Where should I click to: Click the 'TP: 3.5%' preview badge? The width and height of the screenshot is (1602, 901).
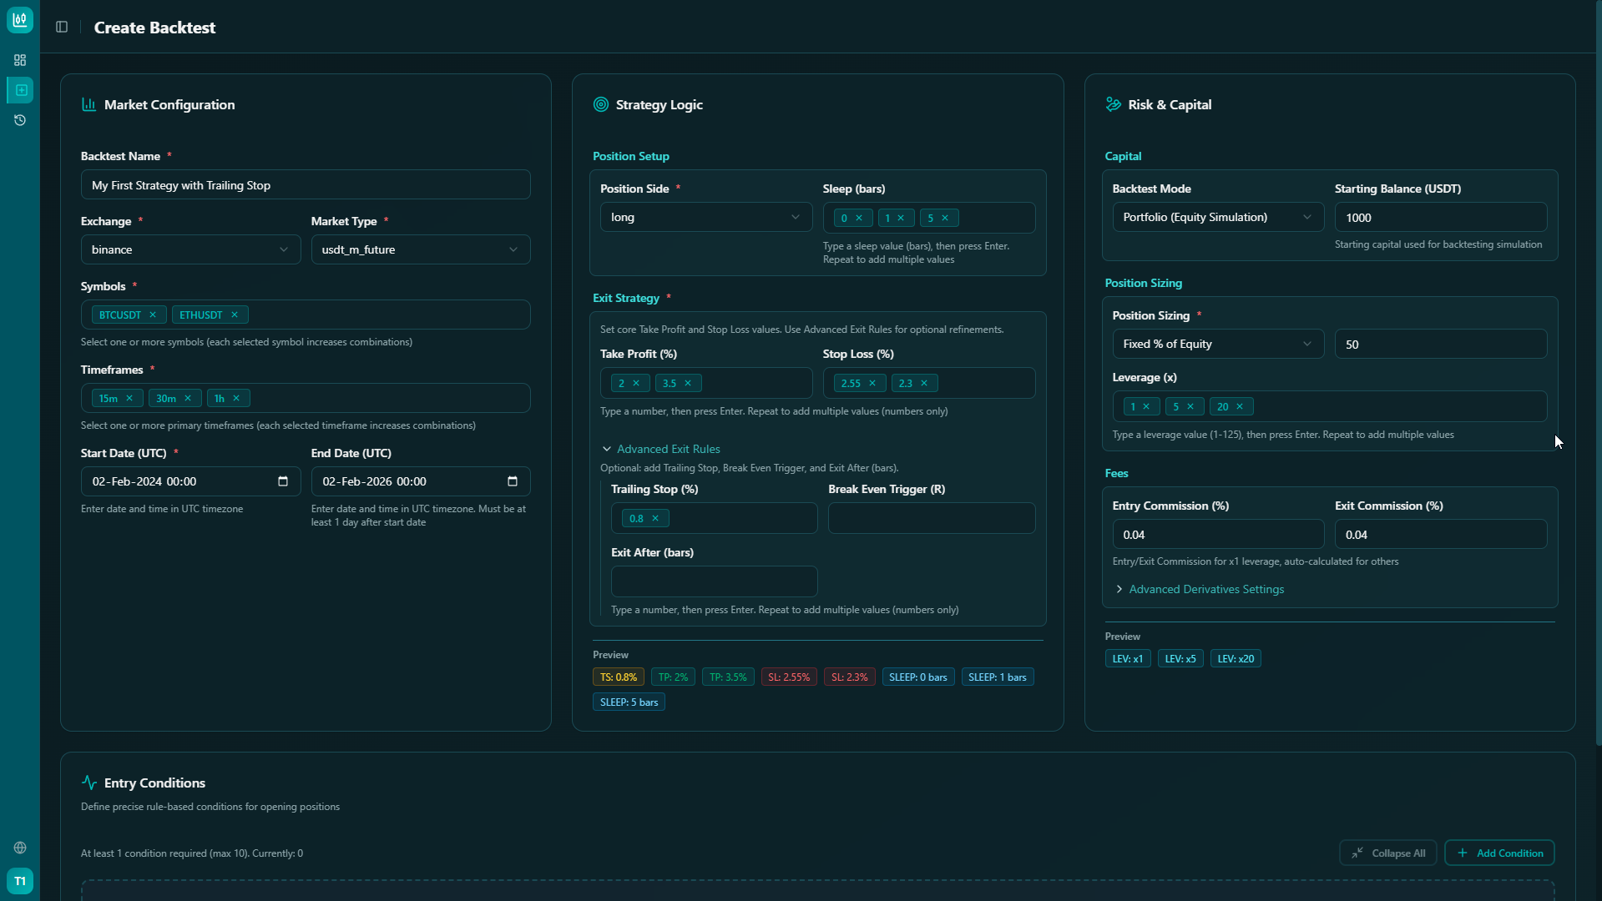pyautogui.click(x=728, y=677)
